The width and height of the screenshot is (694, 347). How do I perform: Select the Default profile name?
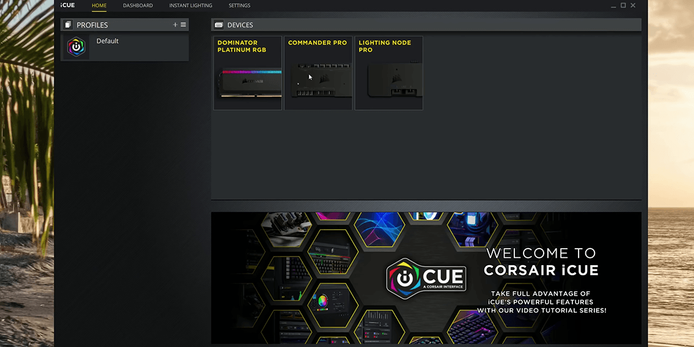click(x=108, y=41)
